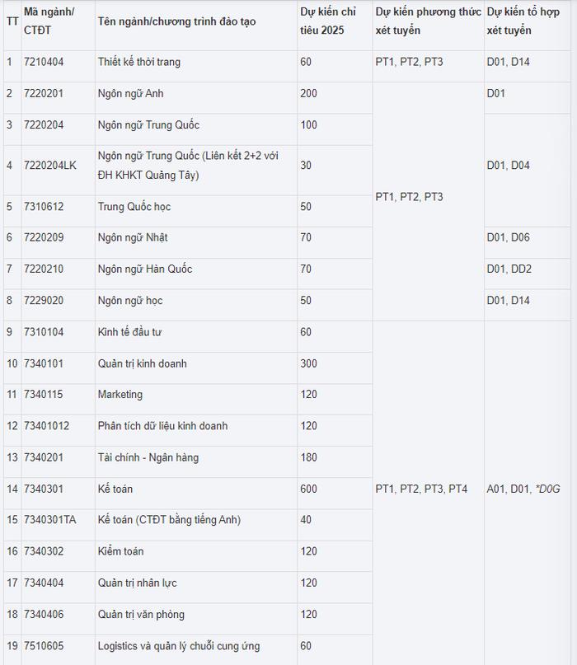This screenshot has height=665, width=577.
Task: Select "Phân tích dữ liệu kinh doanh"
Action: (162, 426)
